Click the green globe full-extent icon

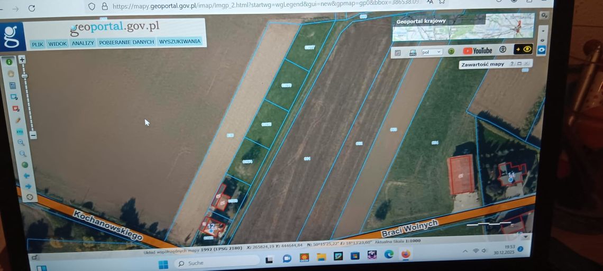(25, 165)
